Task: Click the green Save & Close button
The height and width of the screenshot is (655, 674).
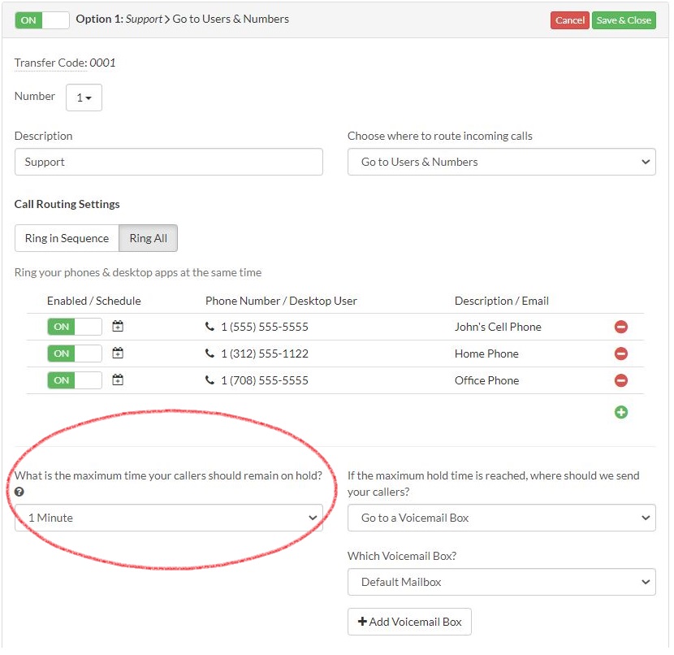Action: pos(624,20)
